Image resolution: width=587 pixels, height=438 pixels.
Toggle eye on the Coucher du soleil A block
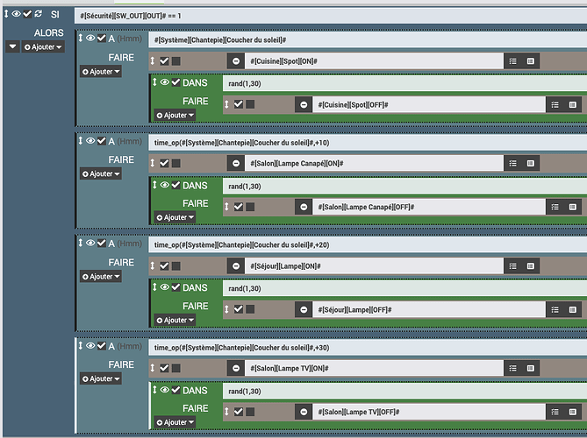click(x=90, y=38)
